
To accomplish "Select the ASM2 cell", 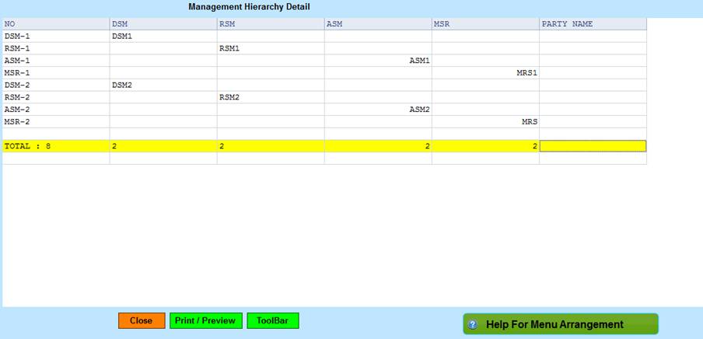I will [377, 110].
